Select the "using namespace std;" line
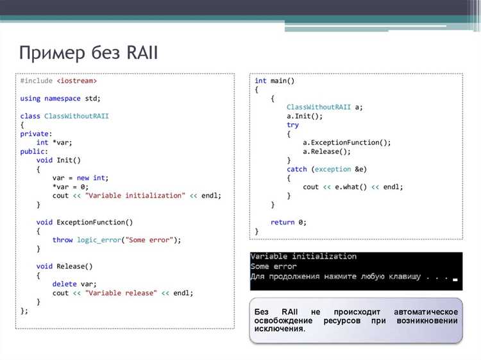The width and height of the screenshot is (481, 360). 60,99
